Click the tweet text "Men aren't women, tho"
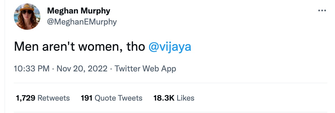This screenshot has width=335, height=113. 79,47
